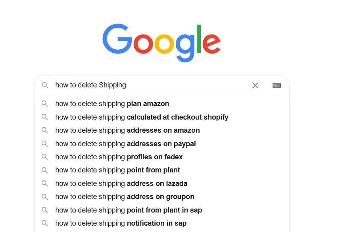This screenshot has height=232, width=342.
Task: Click into the search text field
Action: 151,85
